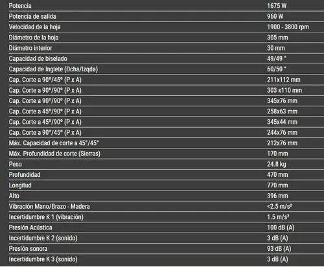
Task: Click the 1900 - 3800 rpm value
Action: (288, 27)
